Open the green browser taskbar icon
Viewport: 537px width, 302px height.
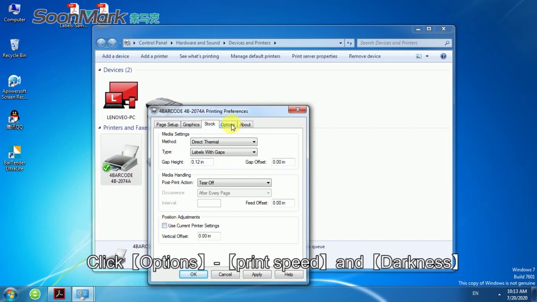click(35, 294)
